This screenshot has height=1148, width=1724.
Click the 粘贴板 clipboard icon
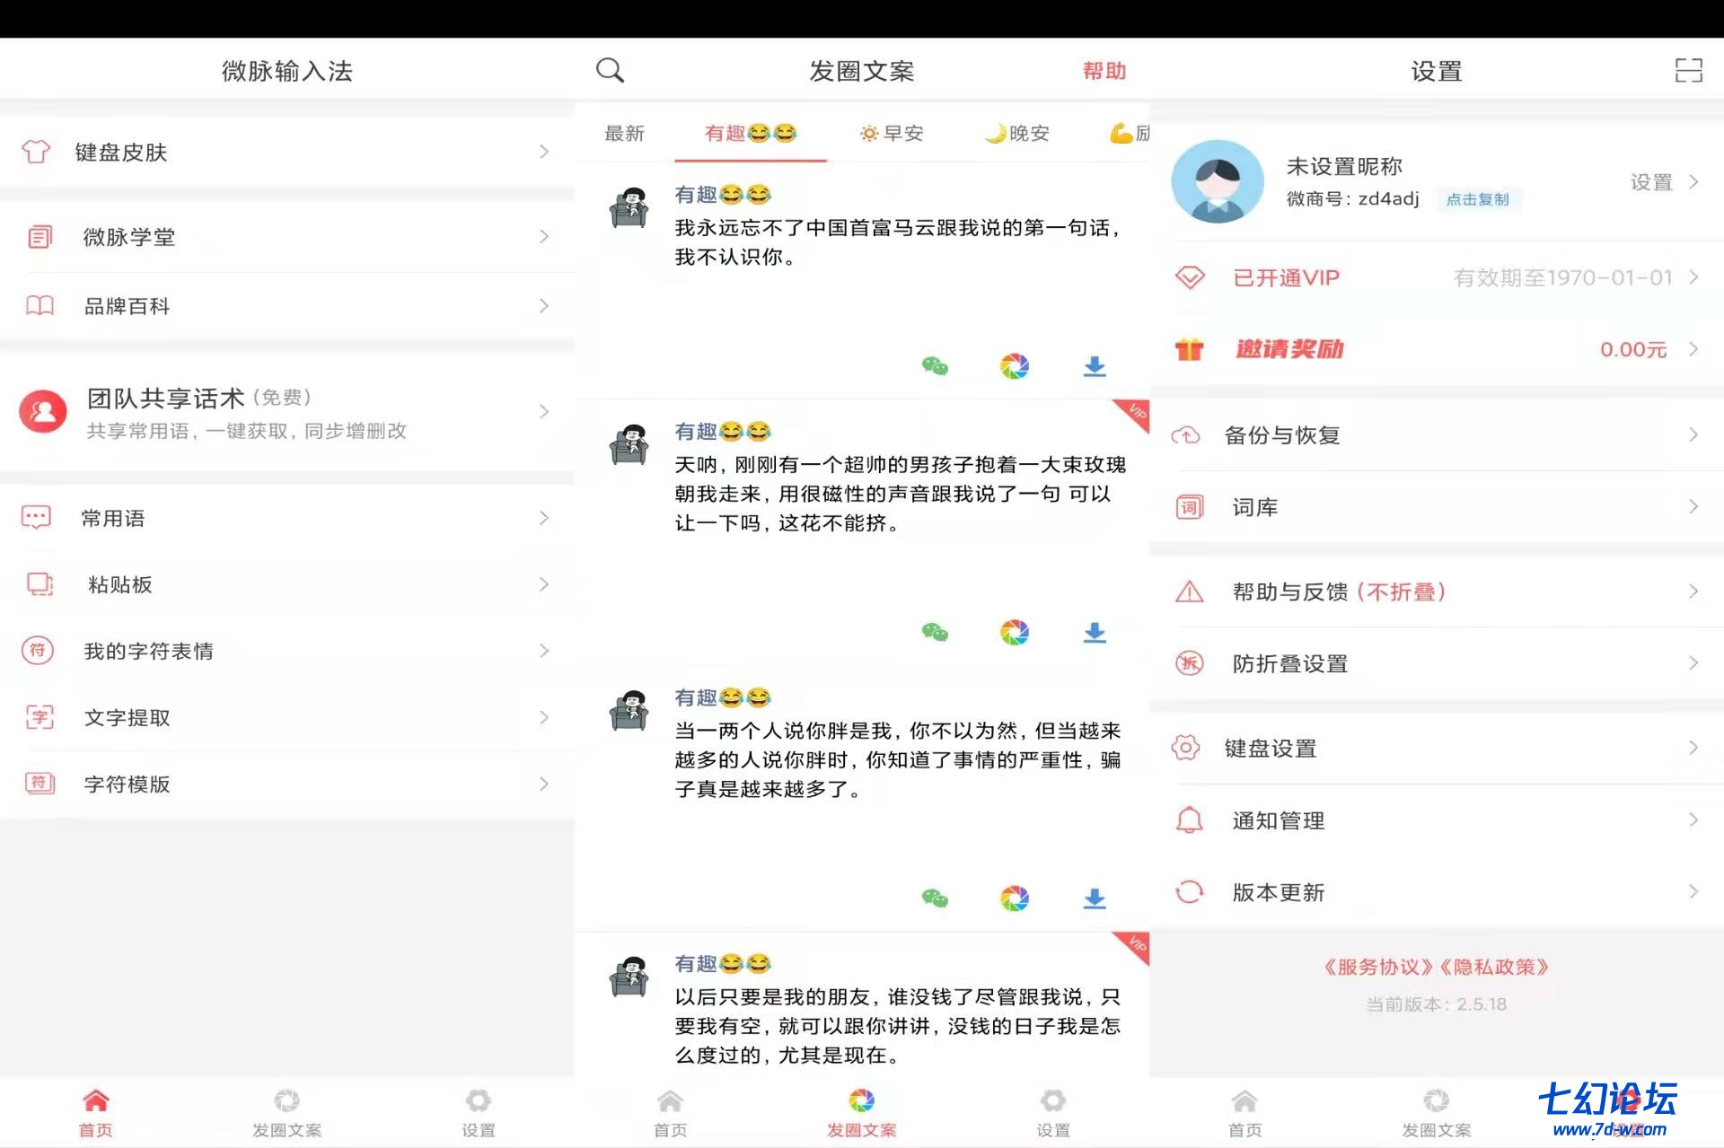click(x=40, y=584)
